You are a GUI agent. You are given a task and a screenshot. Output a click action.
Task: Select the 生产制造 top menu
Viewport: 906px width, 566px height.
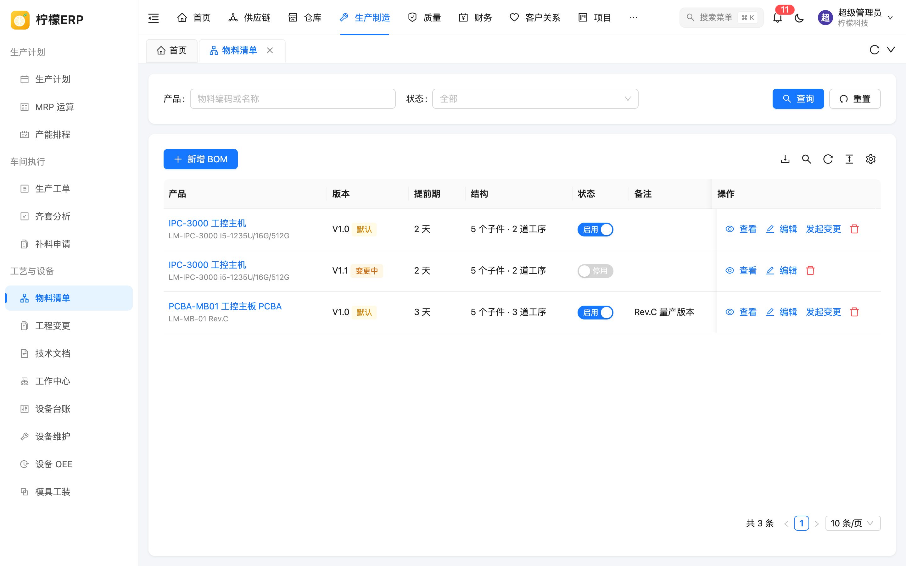pos(365,18)
